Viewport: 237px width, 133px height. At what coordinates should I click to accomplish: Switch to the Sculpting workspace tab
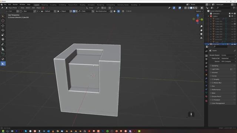point(53,5)
